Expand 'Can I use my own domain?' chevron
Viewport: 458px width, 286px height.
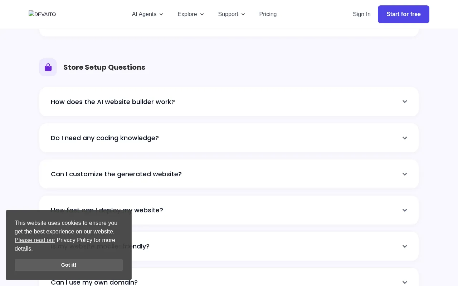[405, 282]
